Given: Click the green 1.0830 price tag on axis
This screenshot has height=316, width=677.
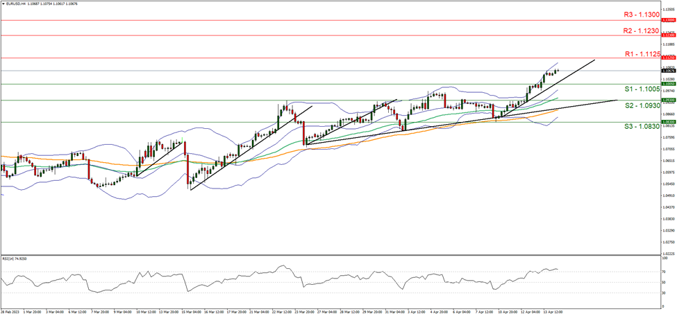Looking at the screenshot, I should (x=668, y=122).
